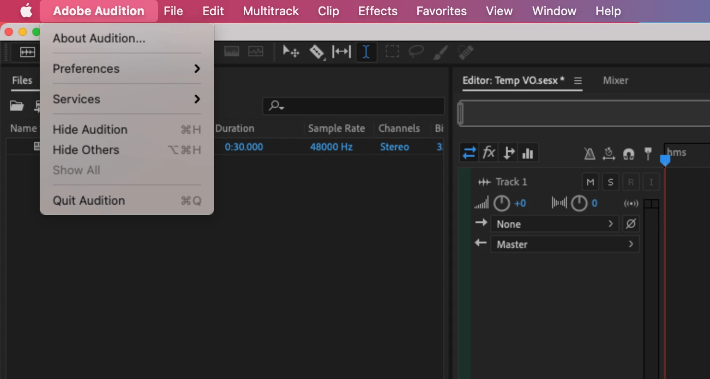Image resolution: width=710 pixels, height=379 pixels.
Task: Select the Razor tool
Action: click(317, 52)
